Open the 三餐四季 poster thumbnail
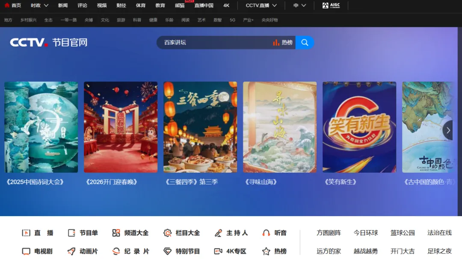This screenshot has width=462, height=266. coord(200,127)
